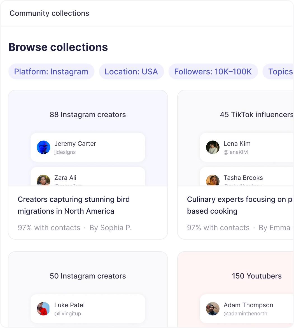Click Adam Thompson's profile avatar
294x328 pixels.
point(213,309)
